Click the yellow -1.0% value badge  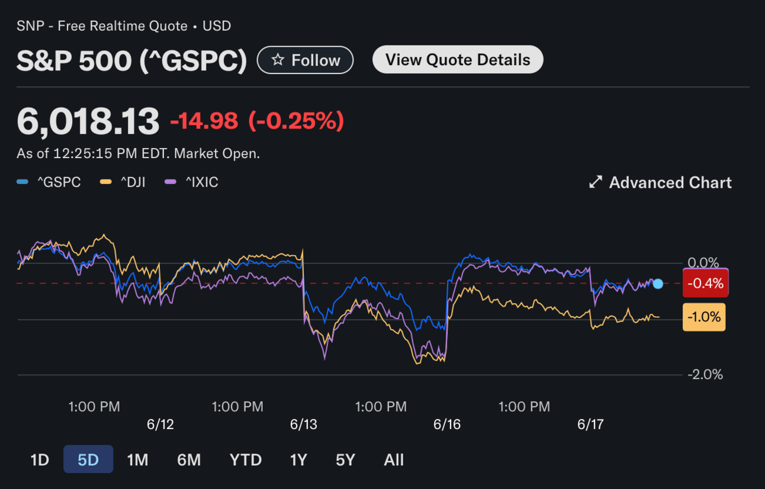pos(704,317)
